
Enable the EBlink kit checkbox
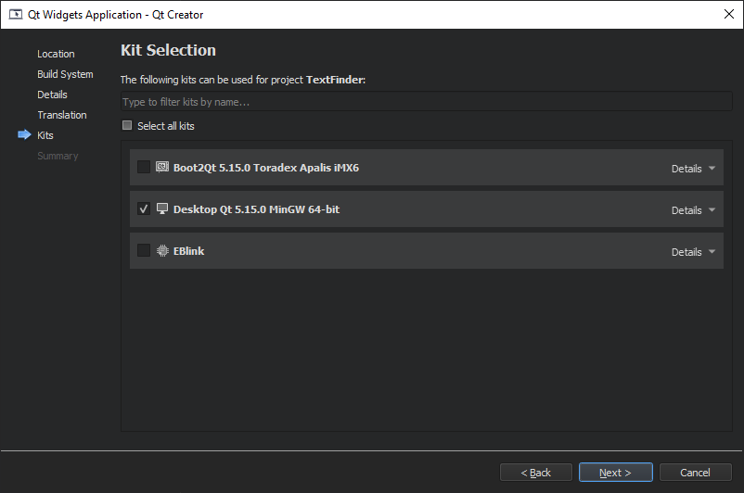(143, 250)
